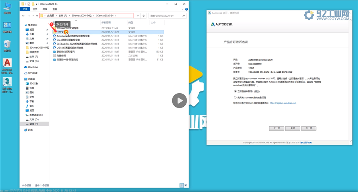
Task: Click the 关闭 button in Autodesk dialog
Action: click(293, 128)
